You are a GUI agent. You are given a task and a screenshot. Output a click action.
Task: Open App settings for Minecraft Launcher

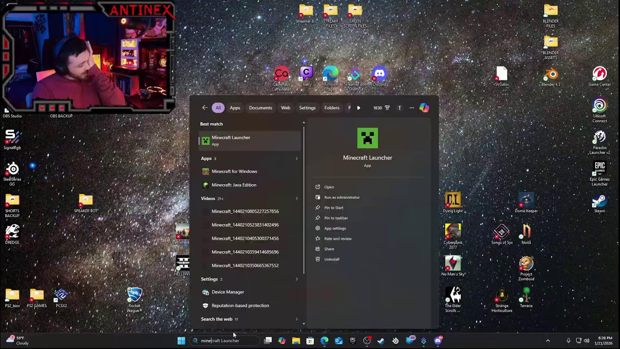point(335,228)
